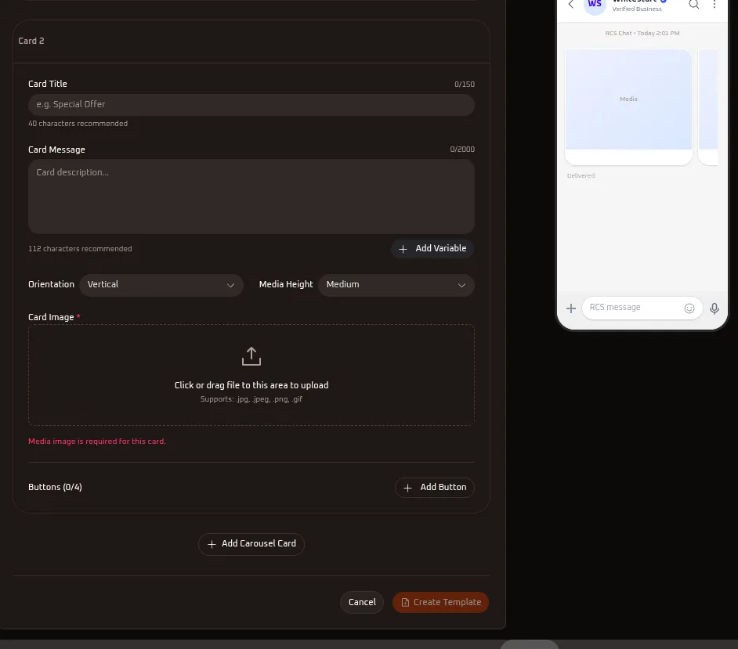Open the Media Height dropdown set to Medium

point(396,285)
